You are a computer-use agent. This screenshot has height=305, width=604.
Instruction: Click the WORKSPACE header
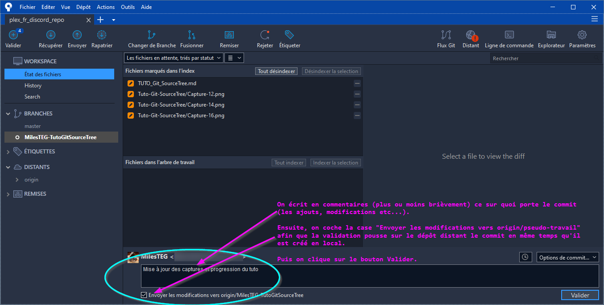coord(40,61)
